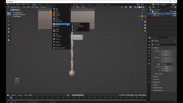This screenshot has width=183, height=103.
Task: Expand the Delta Transform panel
Action: tap(159, 74)
